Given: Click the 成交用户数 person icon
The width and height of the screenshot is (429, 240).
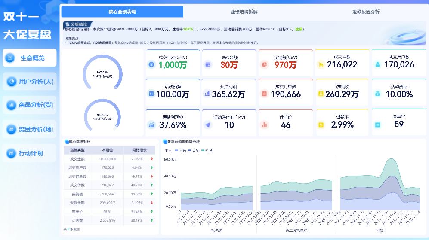Looking at the screenshot, I should [377, 65].
